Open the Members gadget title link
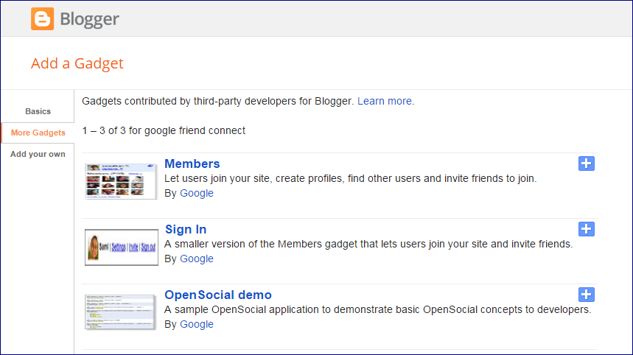Screen dimensions: 633x355 tap(192, 164)
